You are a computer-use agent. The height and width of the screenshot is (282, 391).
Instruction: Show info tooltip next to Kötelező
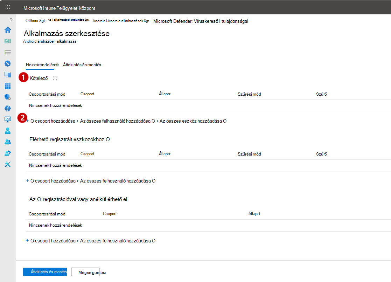click(55, 78)
